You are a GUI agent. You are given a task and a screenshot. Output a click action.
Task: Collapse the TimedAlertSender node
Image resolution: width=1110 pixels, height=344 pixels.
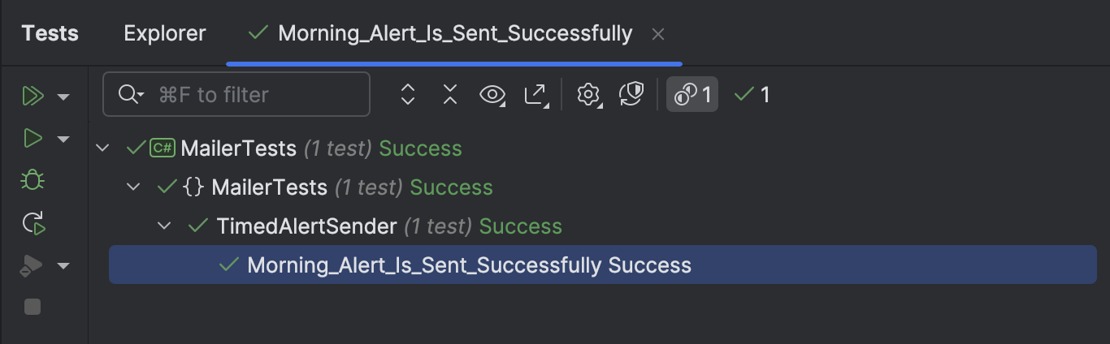[x=164, y=226]
